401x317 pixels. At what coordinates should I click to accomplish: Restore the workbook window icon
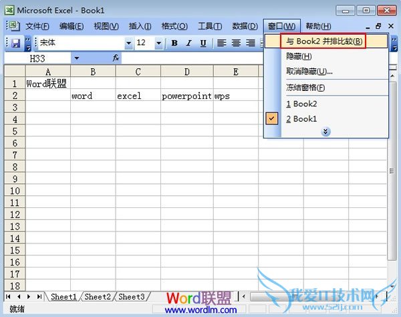(x=378, y=26)
